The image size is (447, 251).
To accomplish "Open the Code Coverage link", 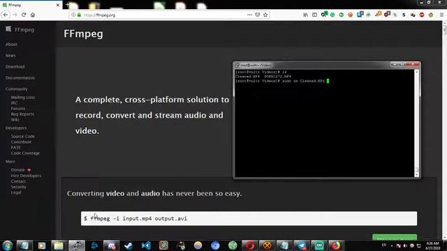I will (x=25, y=153).
